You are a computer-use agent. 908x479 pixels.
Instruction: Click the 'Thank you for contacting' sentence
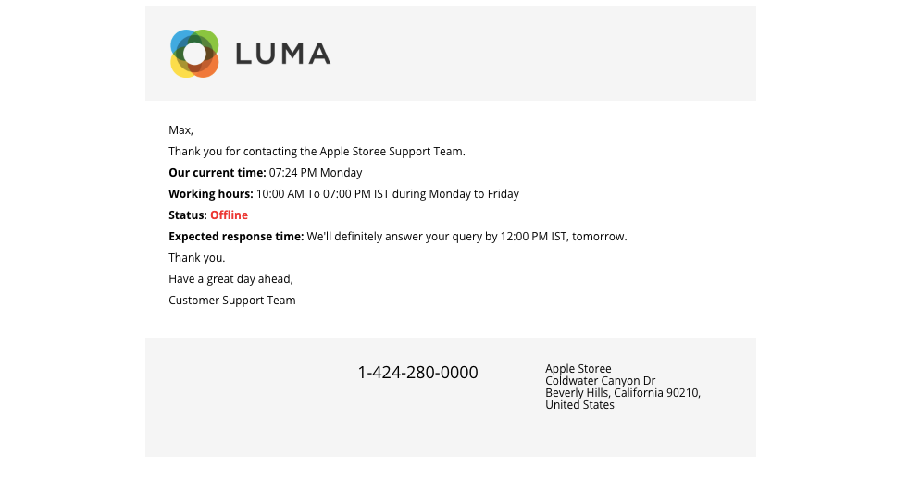[x=317, y=152]
